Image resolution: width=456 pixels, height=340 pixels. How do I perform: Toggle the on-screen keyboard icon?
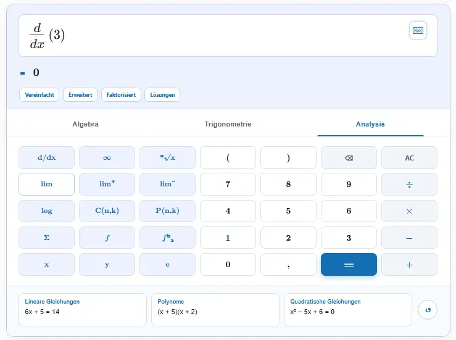[x=418, y=30]
